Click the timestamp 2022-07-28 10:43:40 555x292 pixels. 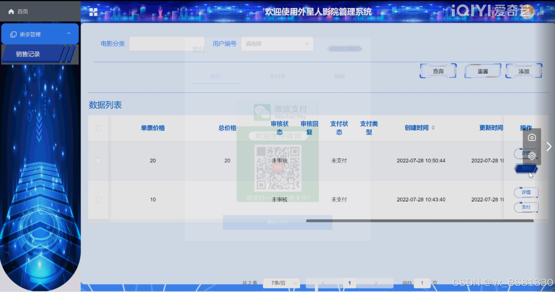coord(421,199)
